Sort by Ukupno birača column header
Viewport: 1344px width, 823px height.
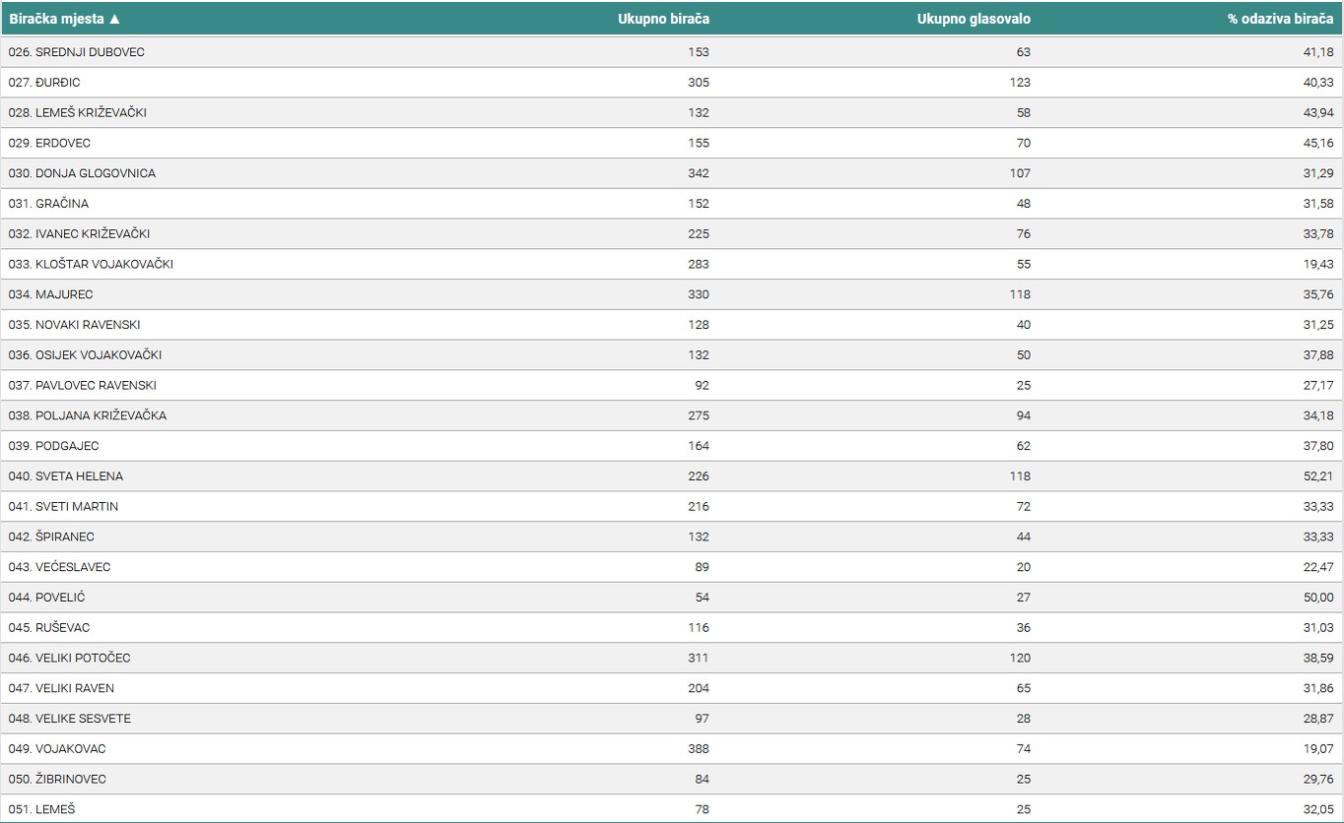coord(663,19)
